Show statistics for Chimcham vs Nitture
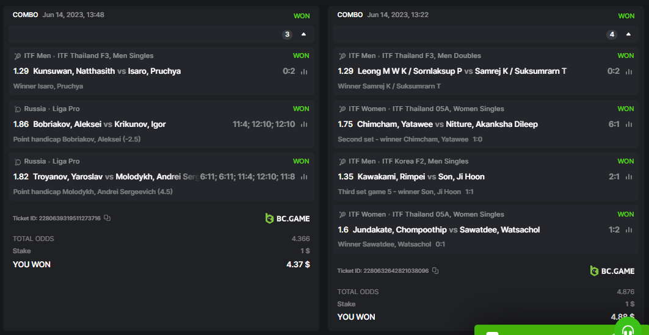 (629, 124)
